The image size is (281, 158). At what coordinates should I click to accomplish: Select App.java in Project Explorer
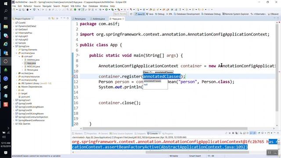[x=31, y=63]
